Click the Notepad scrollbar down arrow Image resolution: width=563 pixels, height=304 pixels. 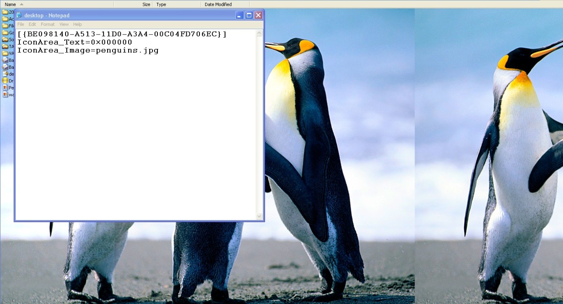259,216
